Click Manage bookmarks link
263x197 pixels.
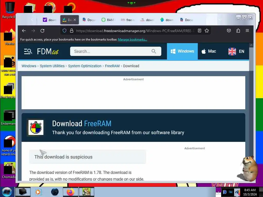point(133,40)
